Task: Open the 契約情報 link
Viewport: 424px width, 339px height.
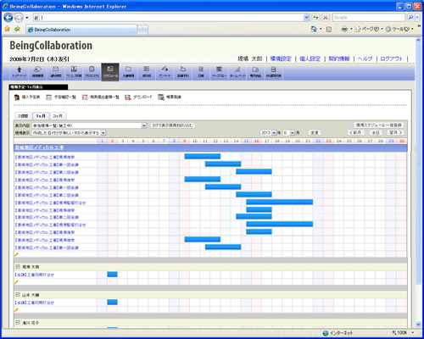Action: coord(339,58)
